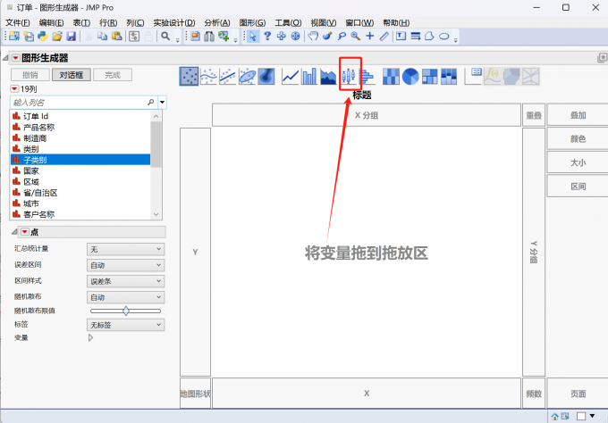Select the Brush tool
The width and height of the screenshot is (608, 423).
point(327,37)
